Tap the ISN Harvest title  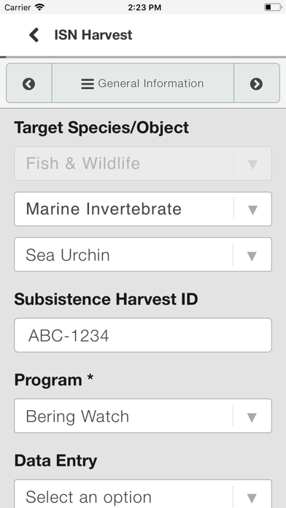pyautogui.click(x=93, y=35)
